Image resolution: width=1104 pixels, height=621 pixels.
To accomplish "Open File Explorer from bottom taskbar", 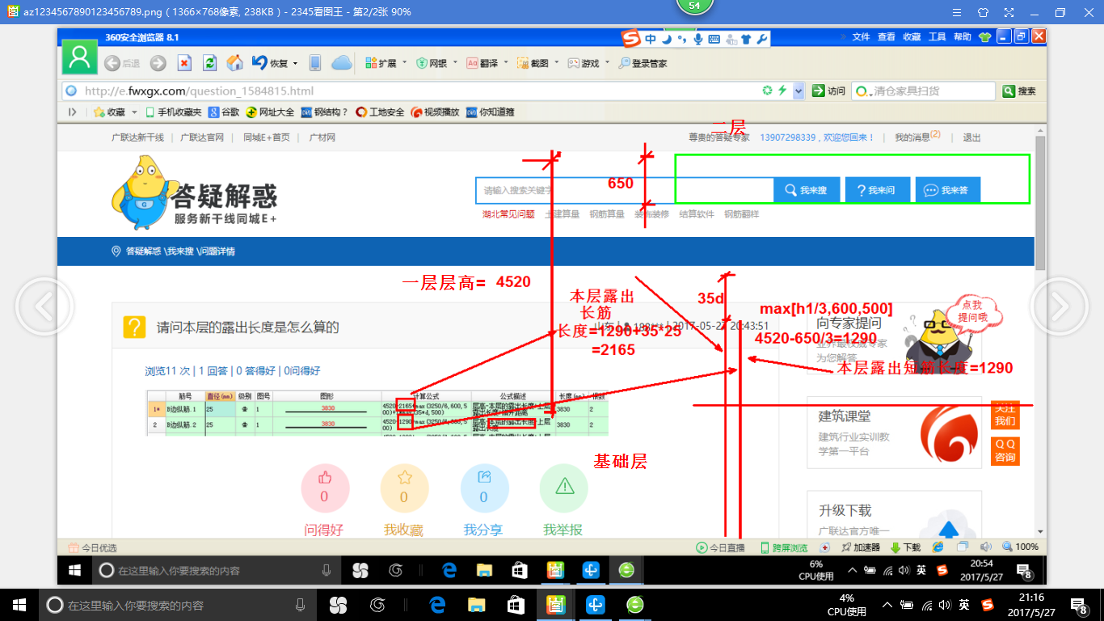I will (477, 605).
